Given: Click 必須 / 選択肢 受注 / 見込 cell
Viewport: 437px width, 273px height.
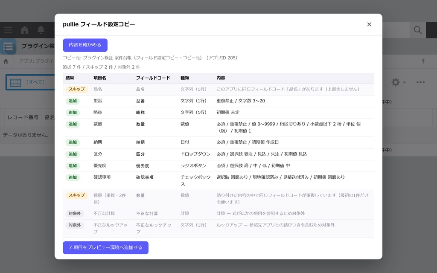Looking at the screenshot, I should [x=262, y=154].
